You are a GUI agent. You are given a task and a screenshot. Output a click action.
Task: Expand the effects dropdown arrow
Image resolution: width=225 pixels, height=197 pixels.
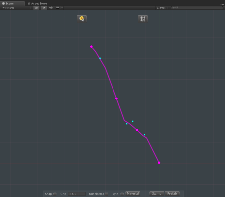tap(62, 8)
